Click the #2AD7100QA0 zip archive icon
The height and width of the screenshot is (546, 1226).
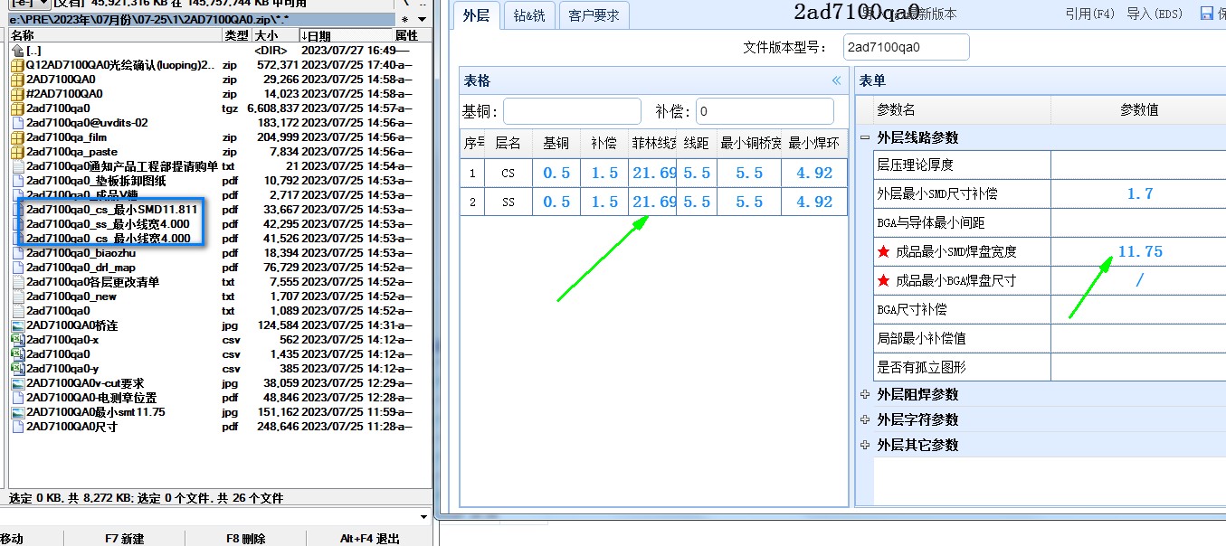click(17, 94)
